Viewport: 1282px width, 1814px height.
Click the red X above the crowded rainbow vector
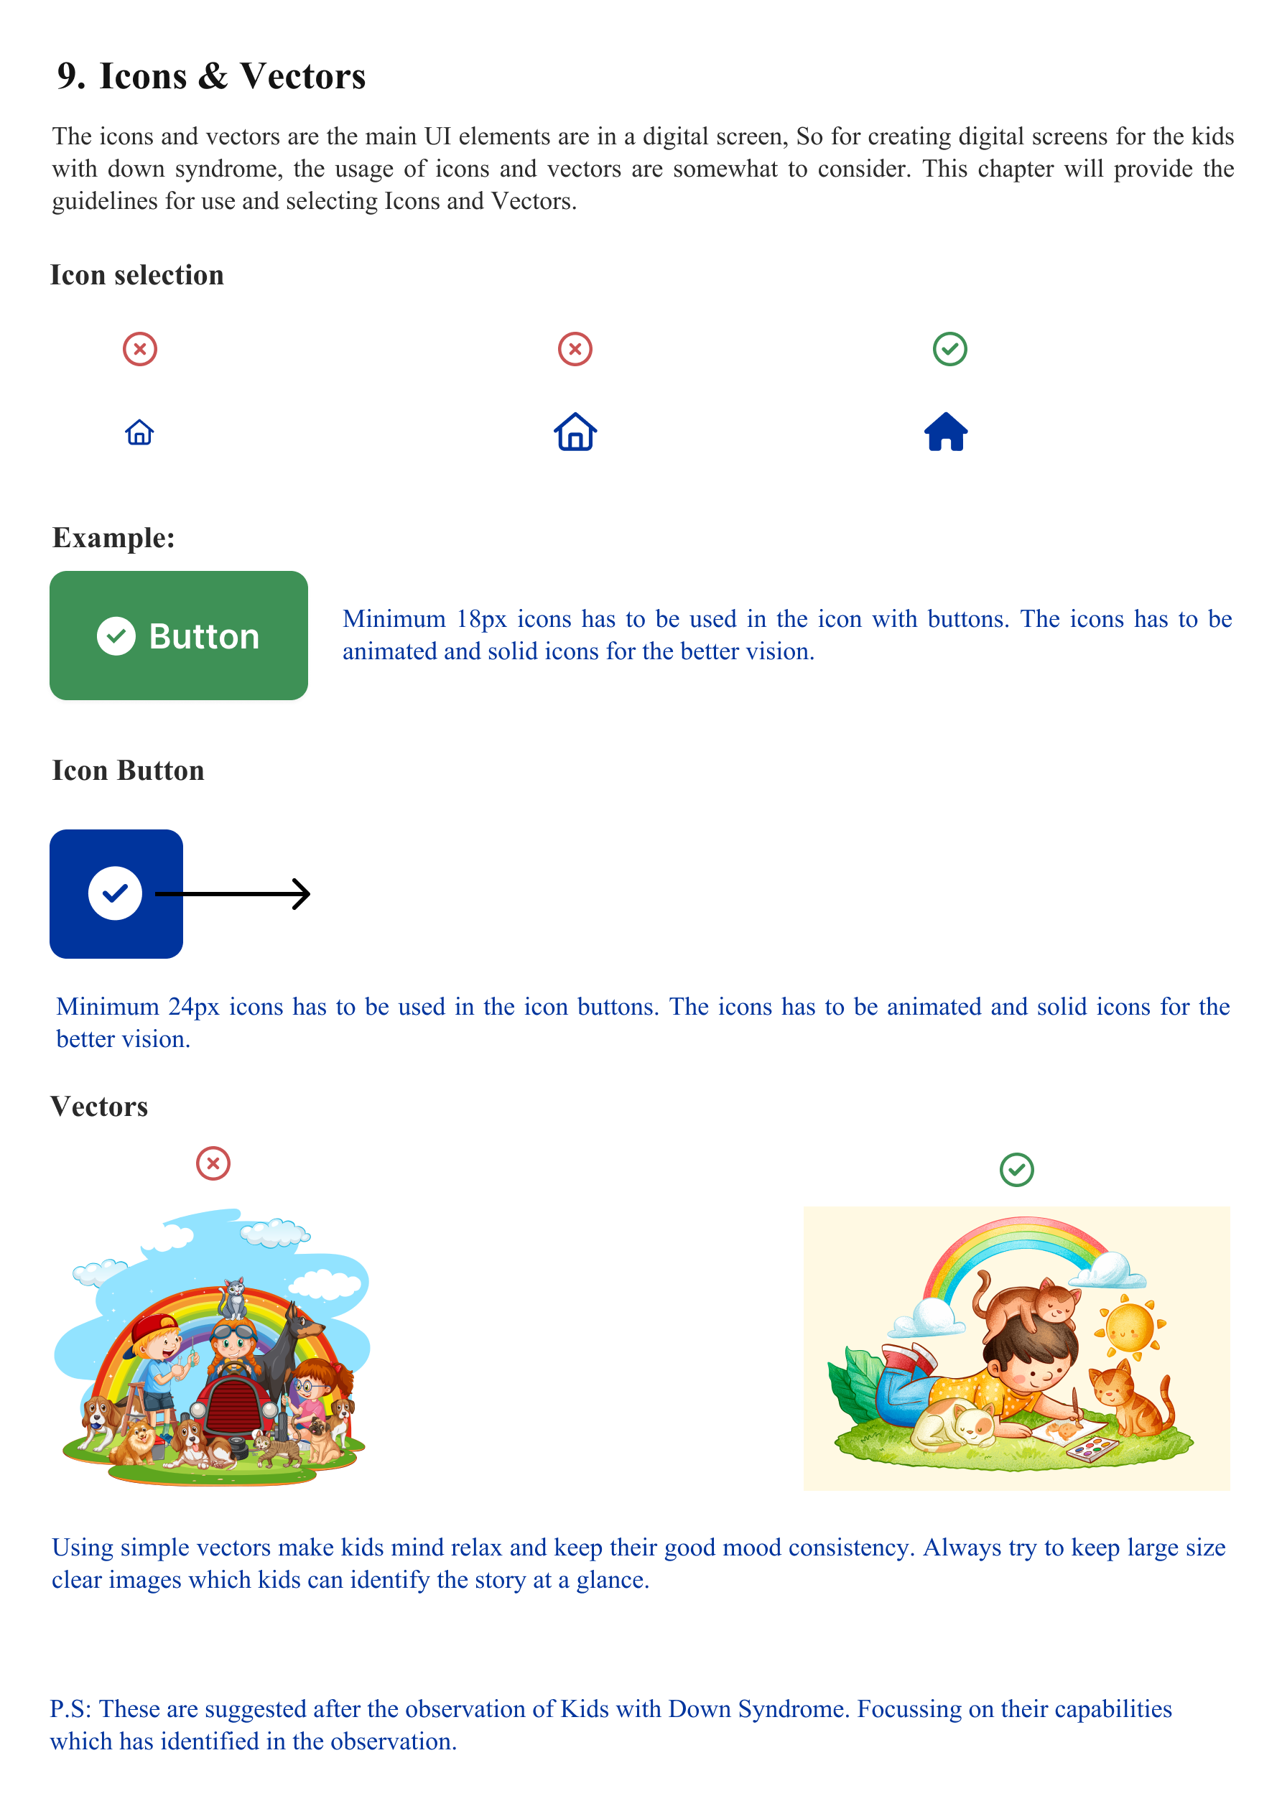pos(213,1163)
